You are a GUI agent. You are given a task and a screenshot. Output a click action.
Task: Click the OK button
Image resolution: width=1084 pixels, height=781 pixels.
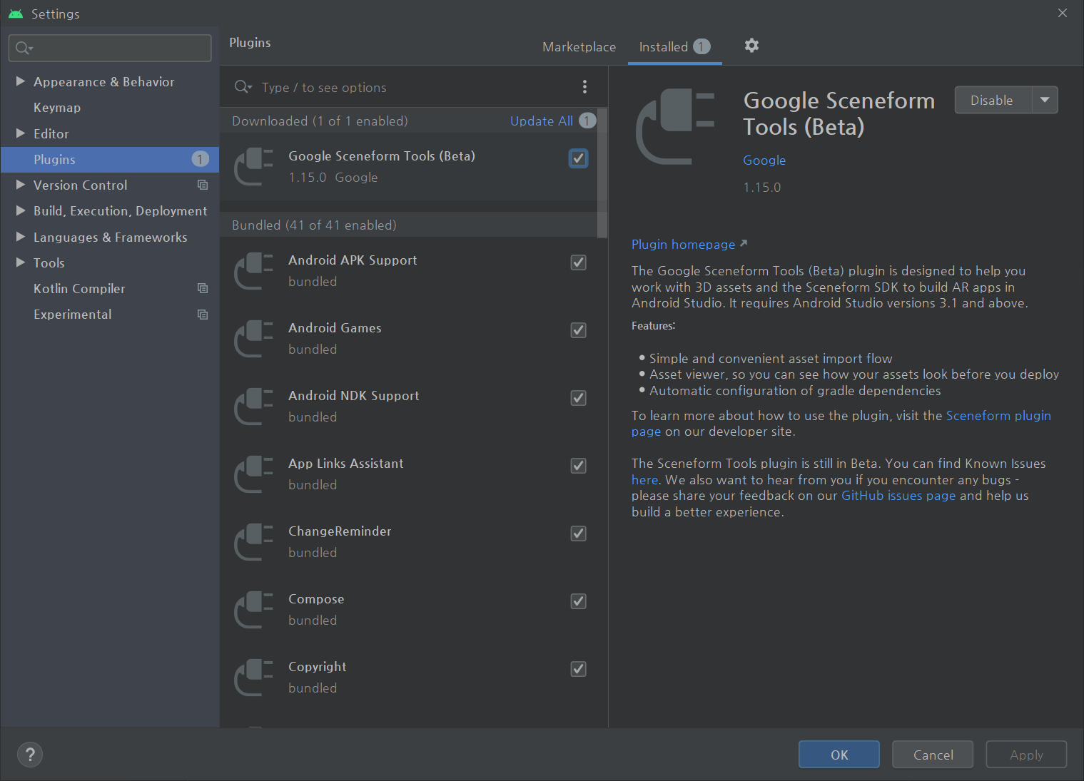[x=839, y=755]
